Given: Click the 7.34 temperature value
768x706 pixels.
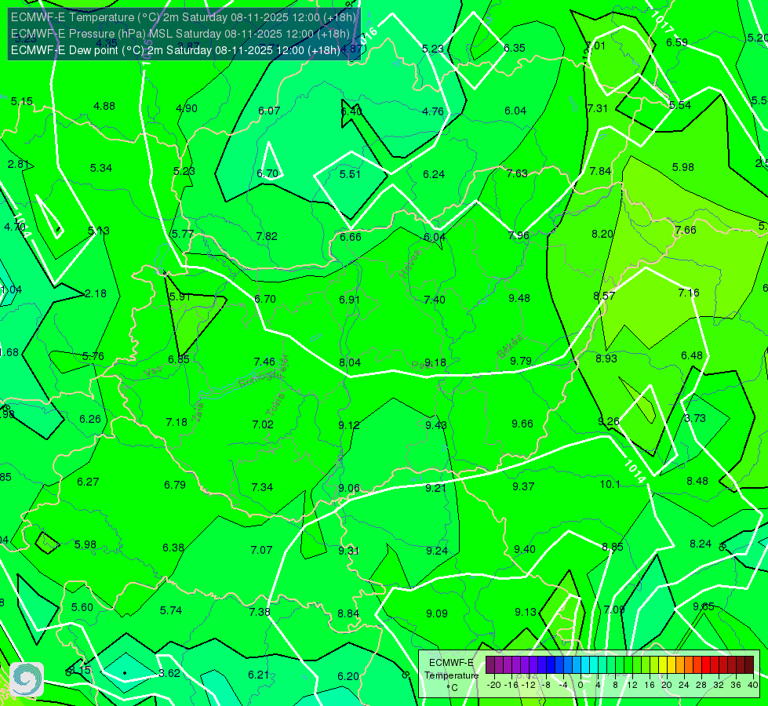Looking at the screenshot, I should click(x=262, y=487).
